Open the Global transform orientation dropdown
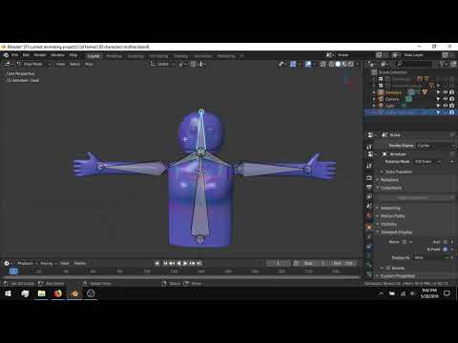 pos(162,64)
